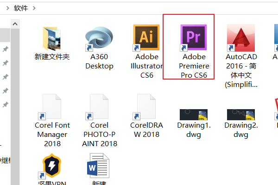Click the fifth pin icon in quick access

(x=6, y=105)
